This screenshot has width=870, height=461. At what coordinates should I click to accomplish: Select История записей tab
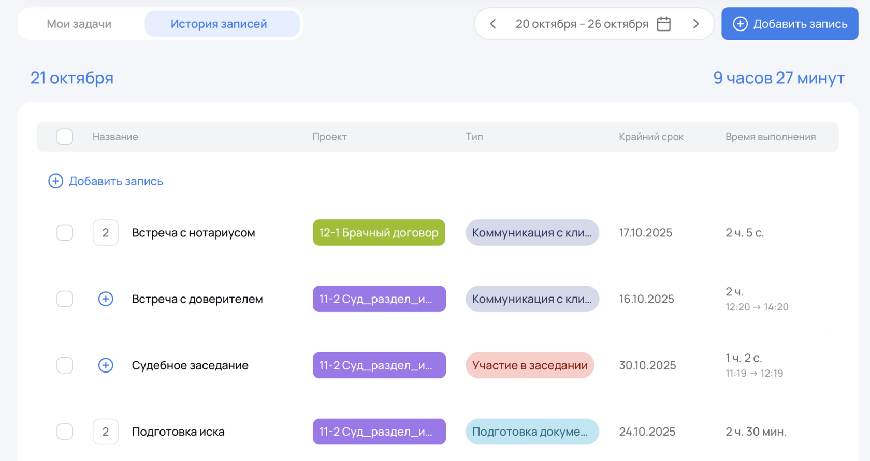219,24
